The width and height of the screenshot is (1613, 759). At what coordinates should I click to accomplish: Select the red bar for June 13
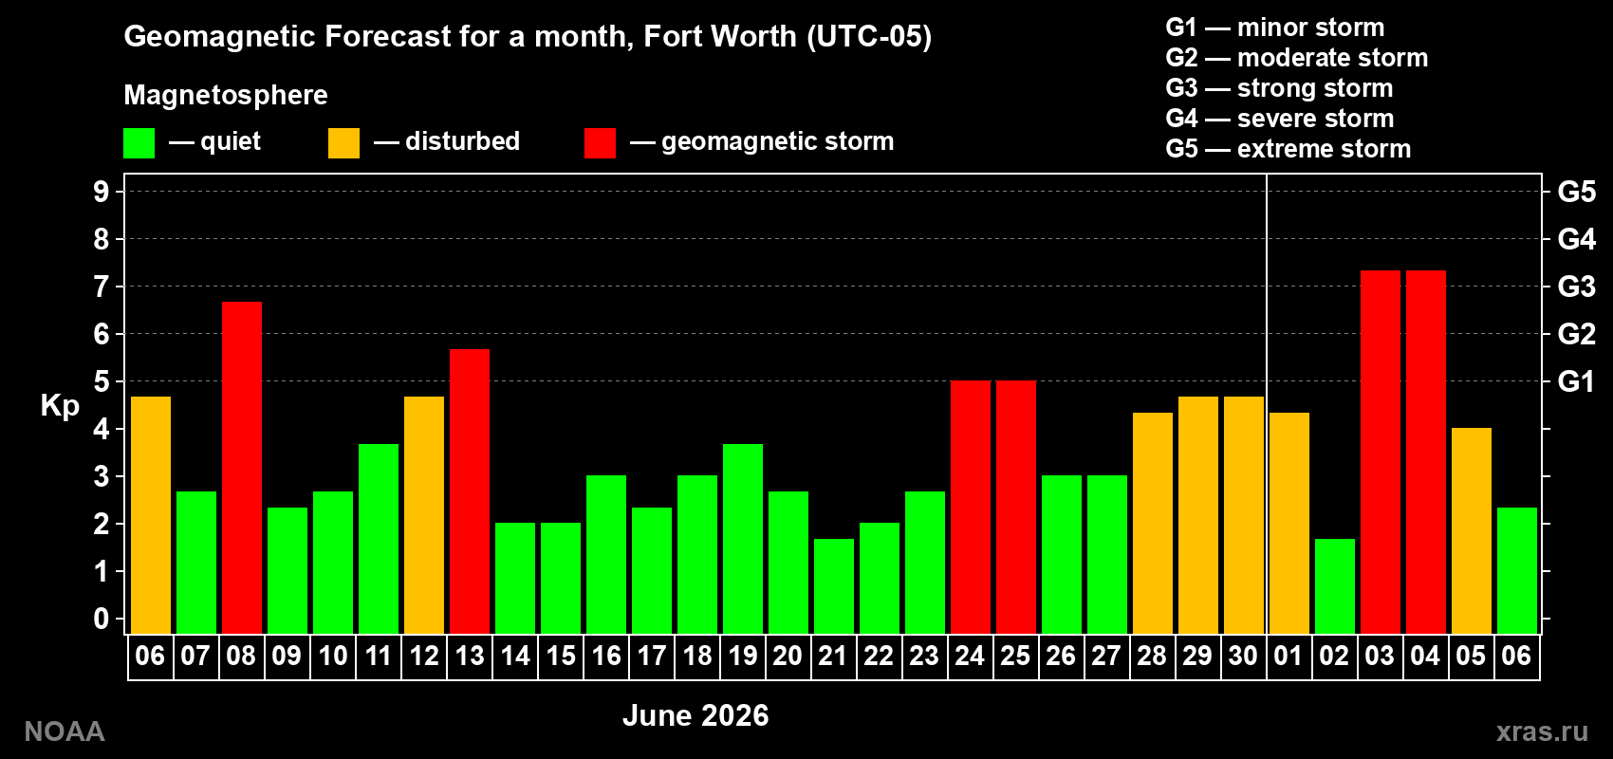470,491
